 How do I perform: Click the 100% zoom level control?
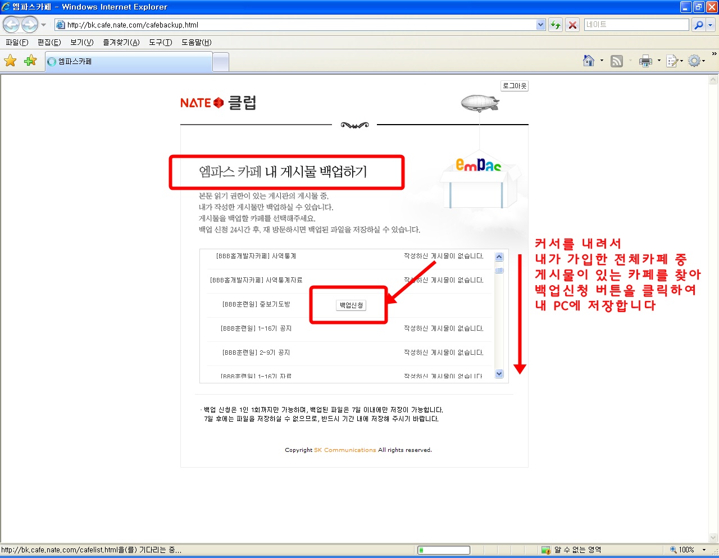pos(682,550)
